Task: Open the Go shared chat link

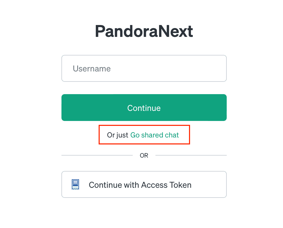Action: tap(154, 135)
